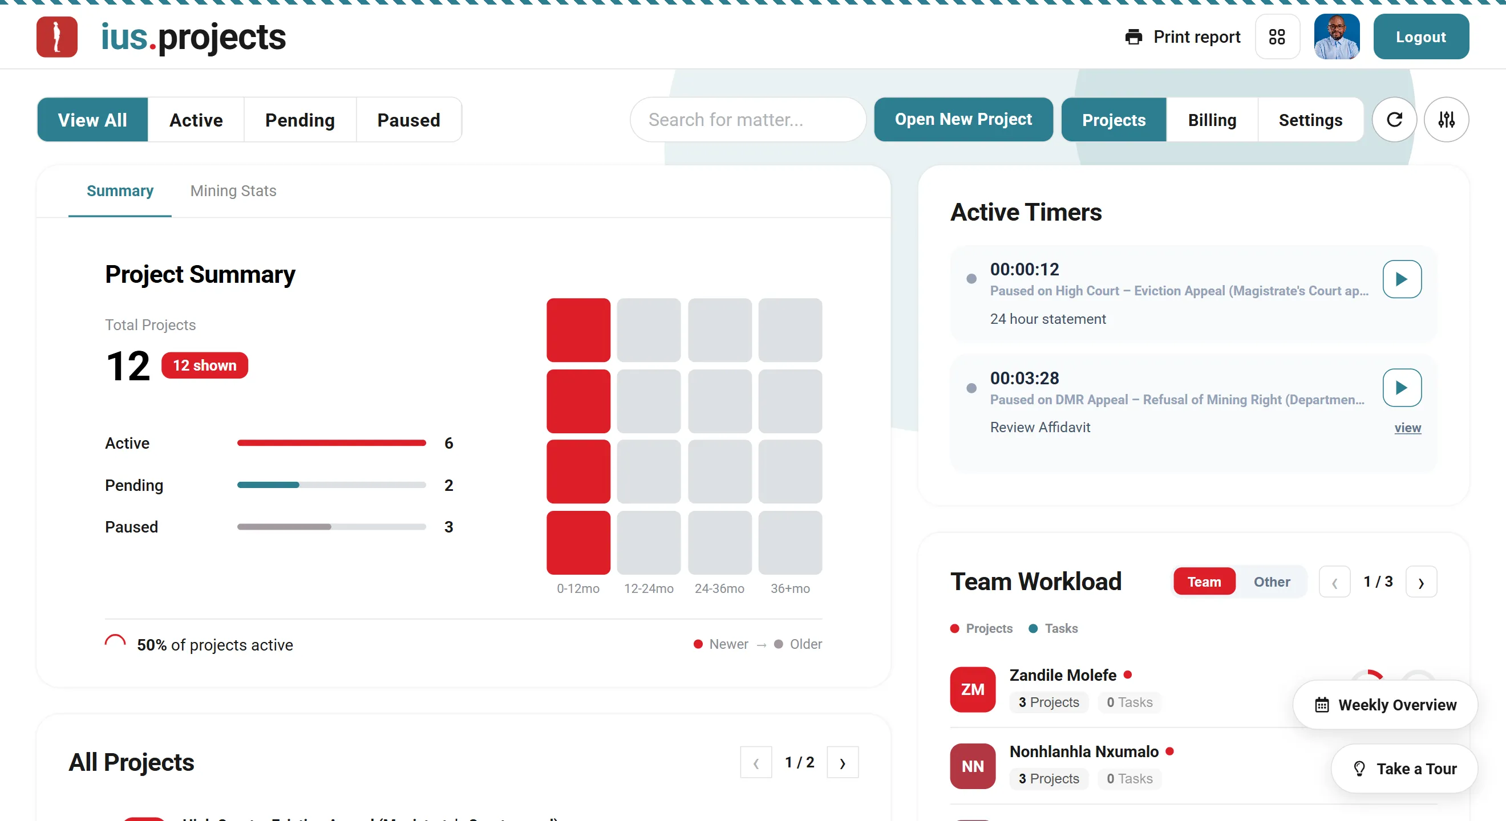Click the Print report printer icon
1506x821 pixels.
point(1133,37)
